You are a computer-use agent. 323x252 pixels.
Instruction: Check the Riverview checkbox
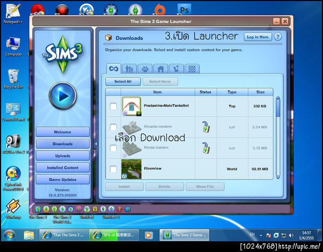[x=113, y=169]
